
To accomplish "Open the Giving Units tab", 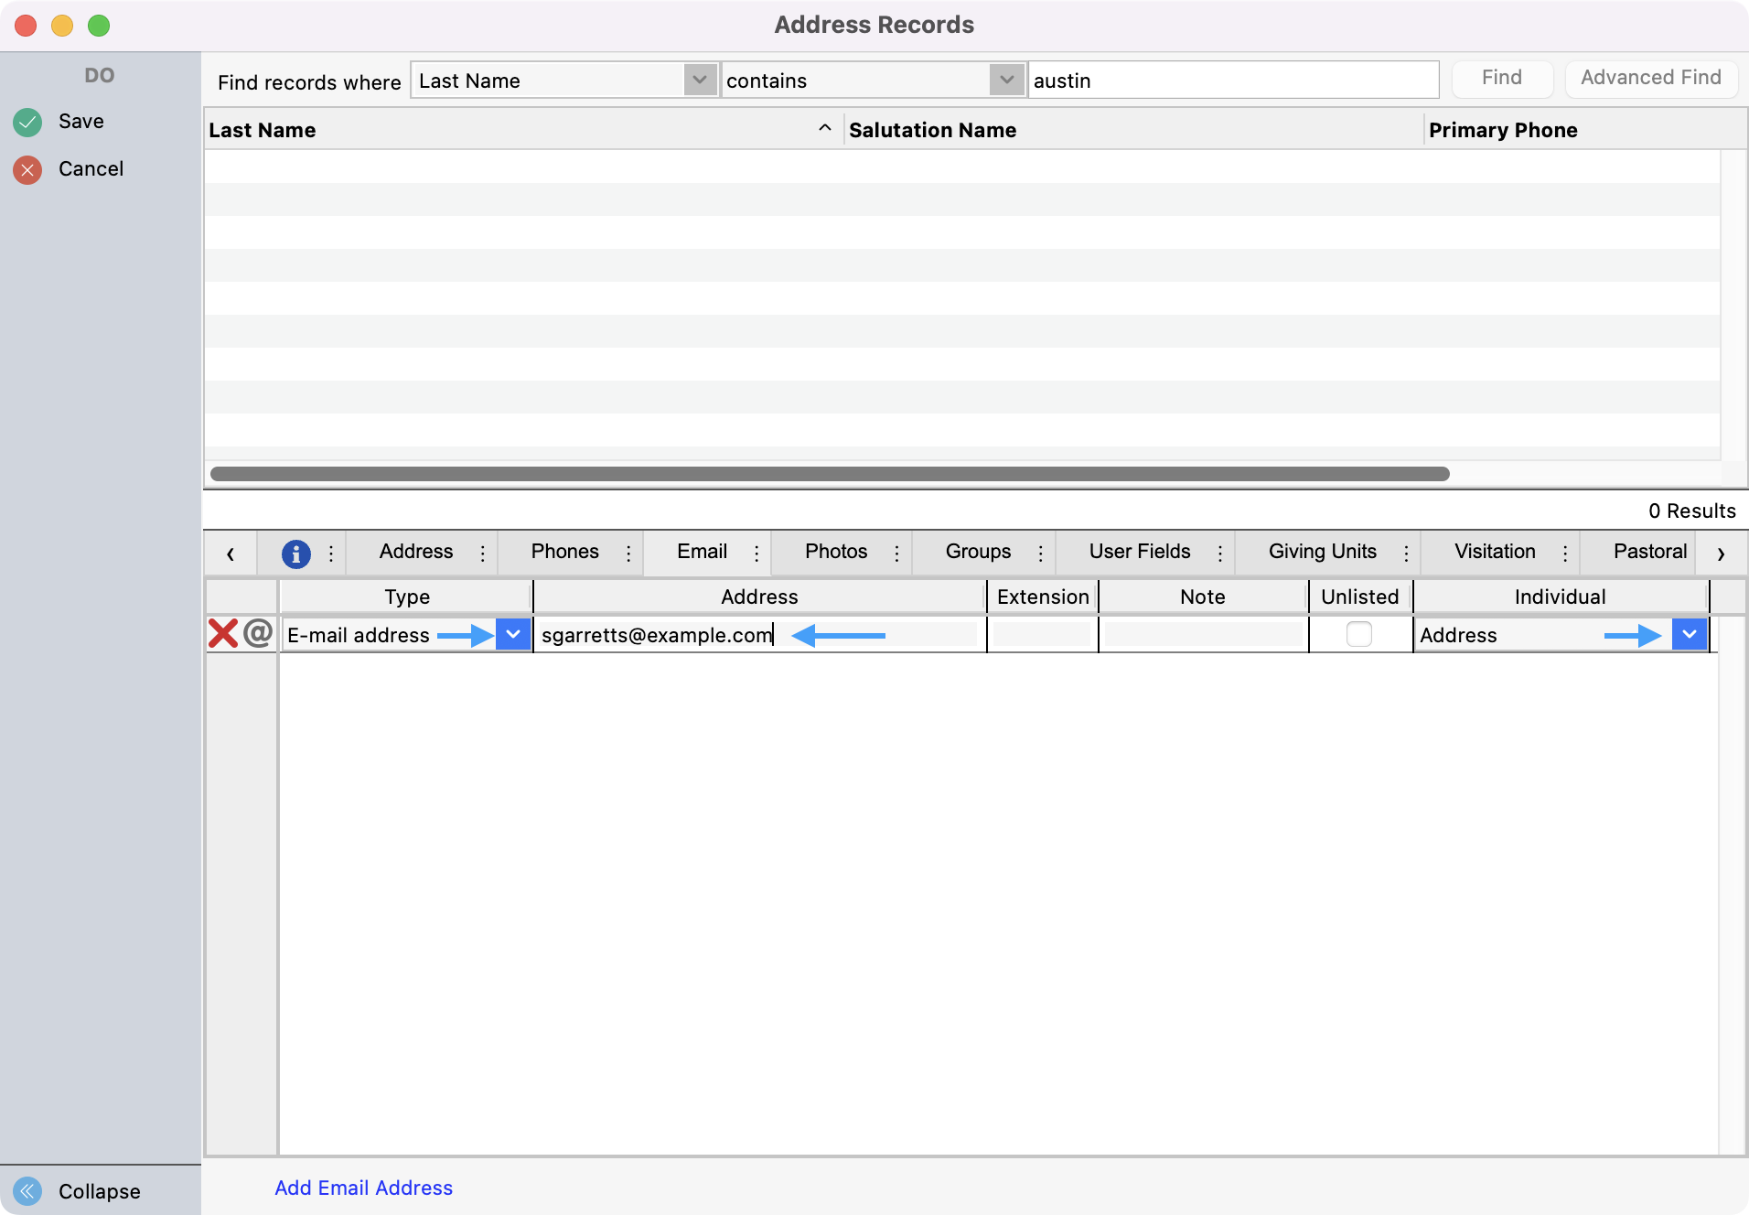I will (1322, 552).
